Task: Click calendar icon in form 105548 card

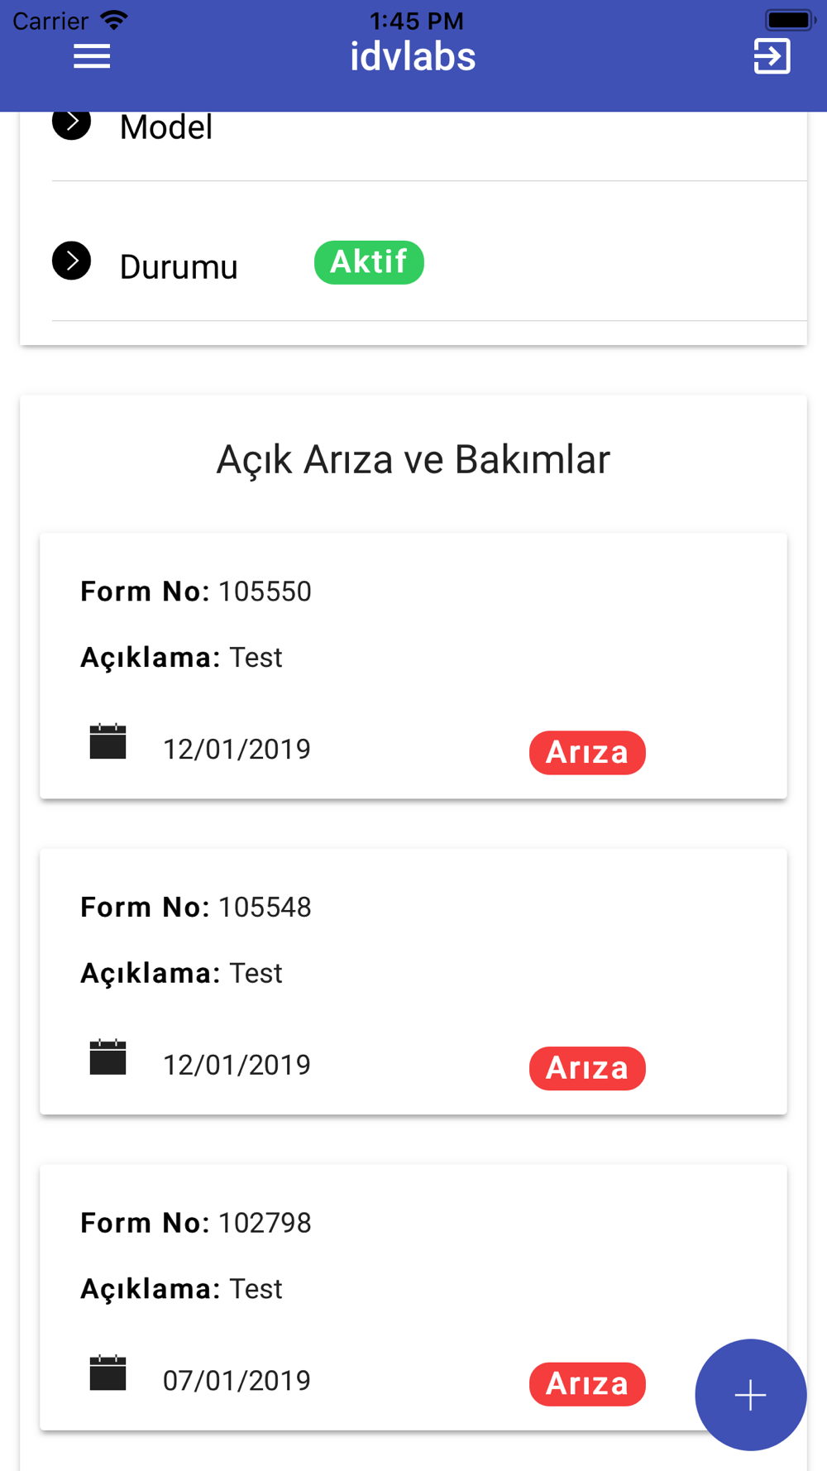Action: [x=108, y=1057]
